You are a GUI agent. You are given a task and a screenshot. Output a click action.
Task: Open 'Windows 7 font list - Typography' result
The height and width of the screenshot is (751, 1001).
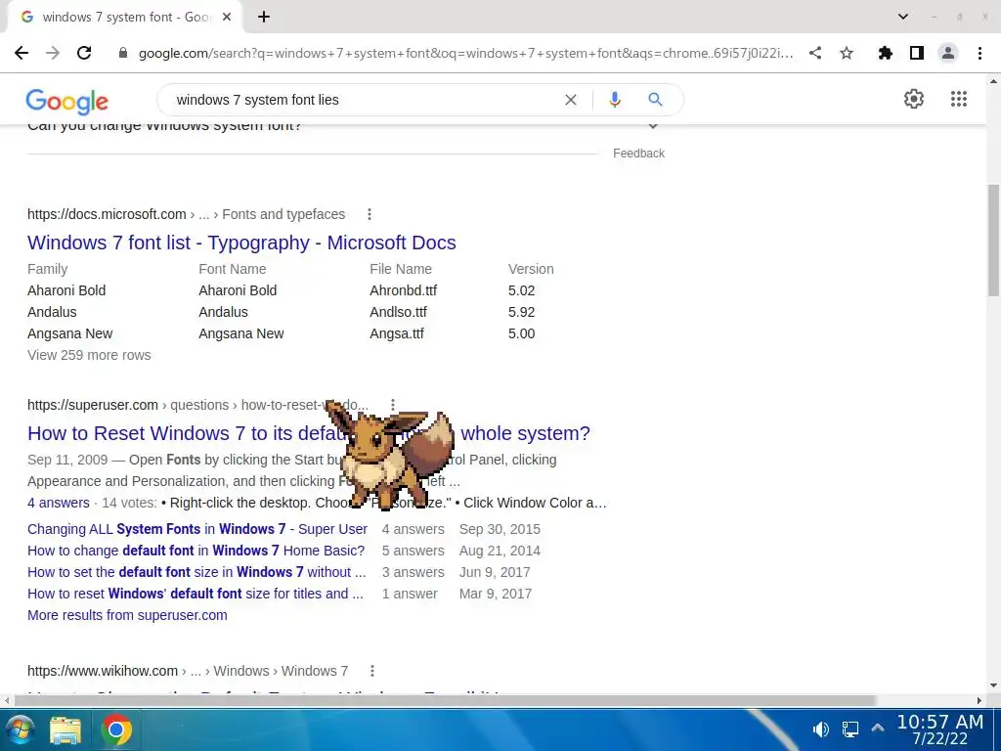[242, 243]
